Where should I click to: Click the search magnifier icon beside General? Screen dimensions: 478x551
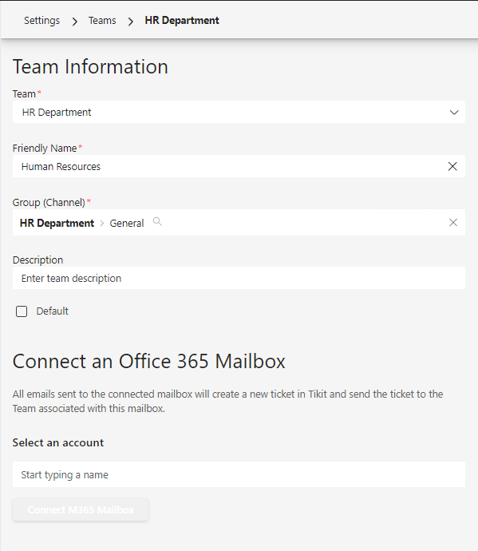(157, 221)
